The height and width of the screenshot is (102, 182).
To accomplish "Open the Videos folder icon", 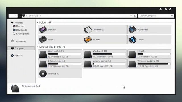I will click(x=132, y=39).
